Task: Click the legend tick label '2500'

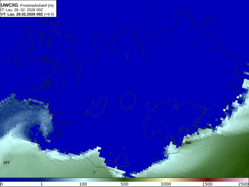Action: click(244, 184)
